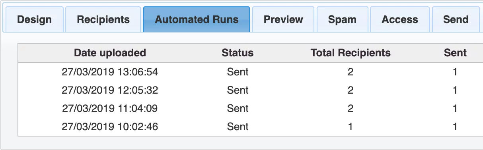Click total recipients value in 12:05:32 row
This screenshot has width=483, height=150.
[351, 90]
